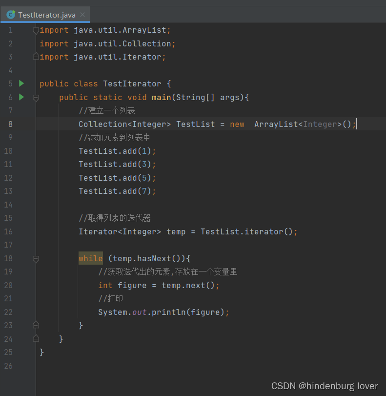386x396 pixels.
Task: Click line number 8 in the gutter
Action: pyautogui.click(x=10, y=124)
